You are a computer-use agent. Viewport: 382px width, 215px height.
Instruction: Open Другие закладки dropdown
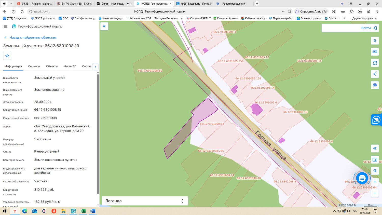364,18
